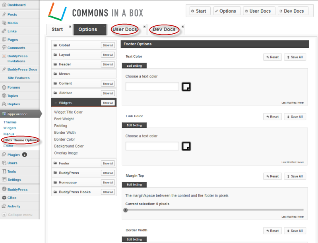The height and width of the screenshot is (243, 318).
Task: Close the Dev Docs tab
Action: tap(182, 27)
